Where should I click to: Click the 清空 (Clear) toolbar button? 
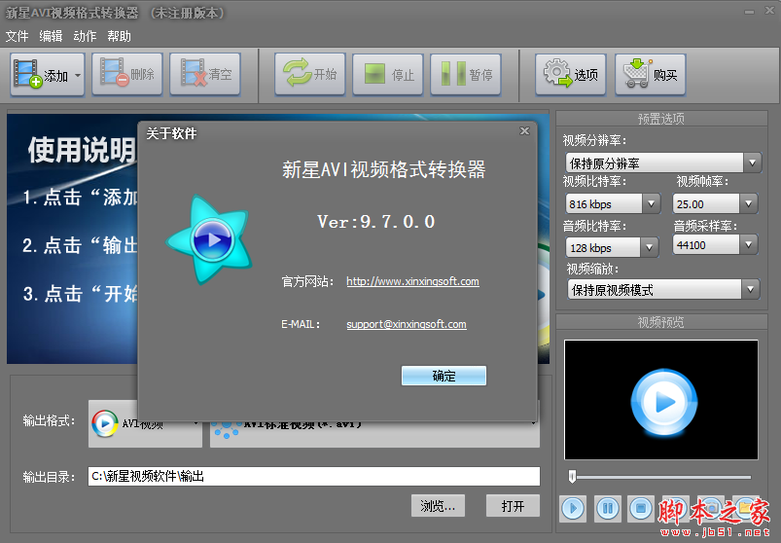pos(205,74)
